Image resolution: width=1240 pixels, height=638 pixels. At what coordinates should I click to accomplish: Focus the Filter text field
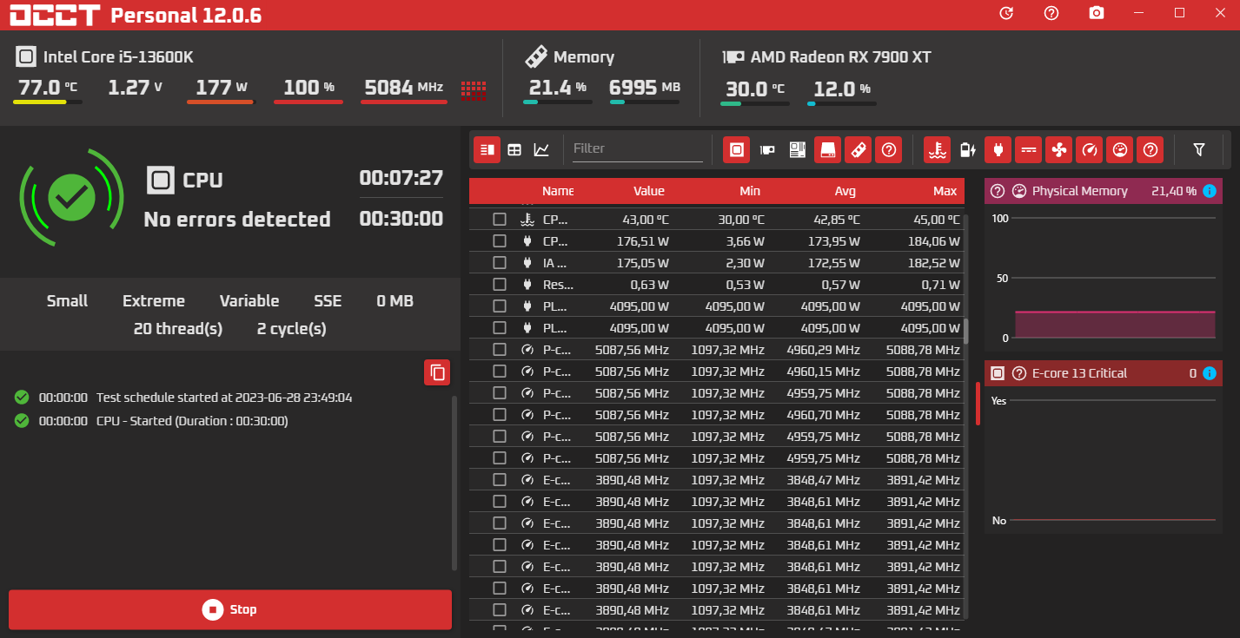pyautogui.click(x=638, y=148)
